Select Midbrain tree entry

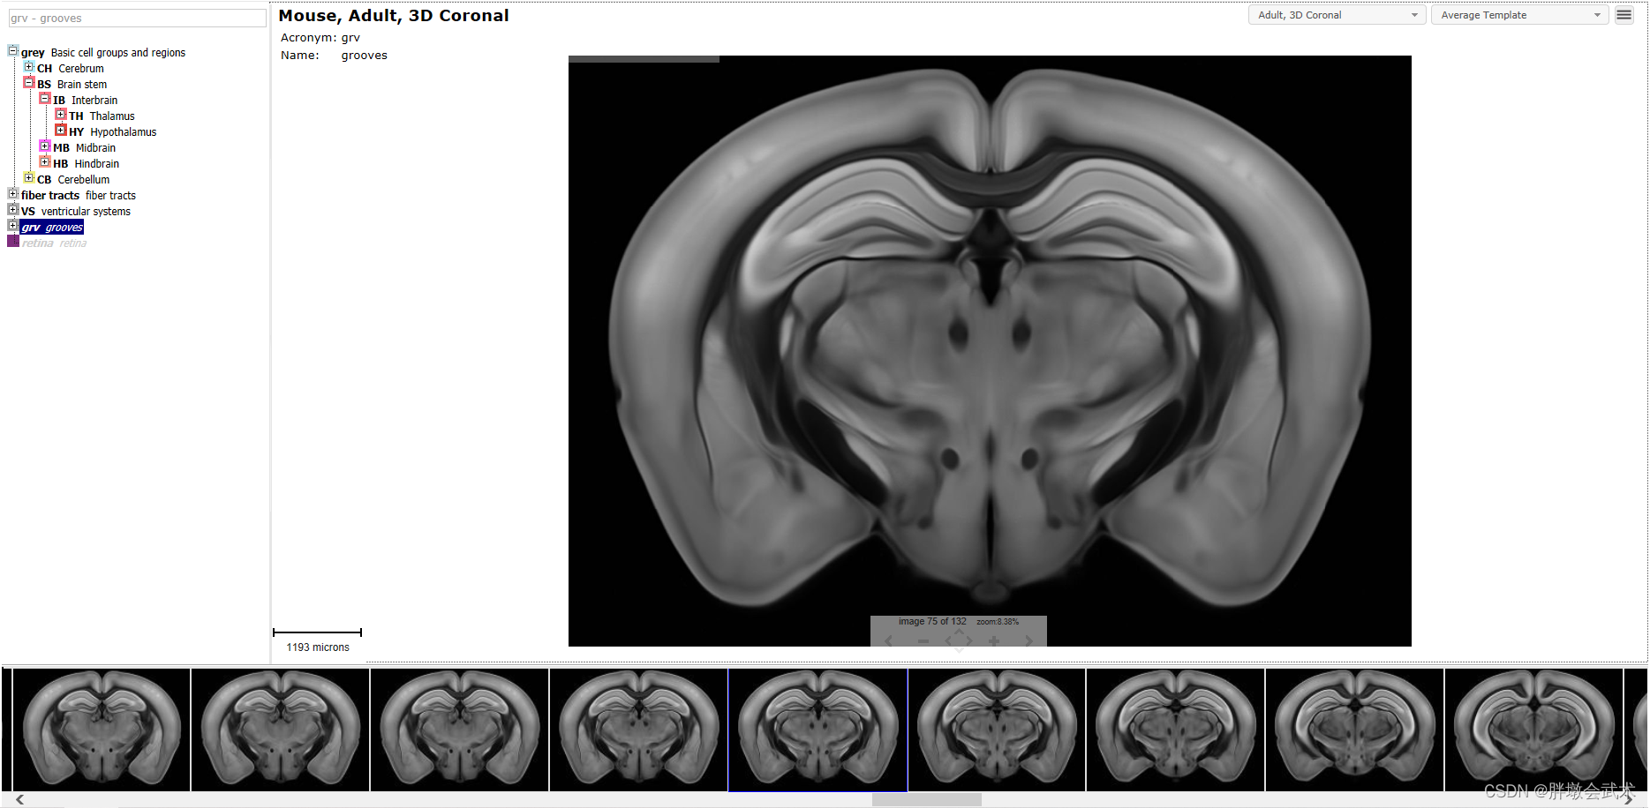(x=85, y=148)
